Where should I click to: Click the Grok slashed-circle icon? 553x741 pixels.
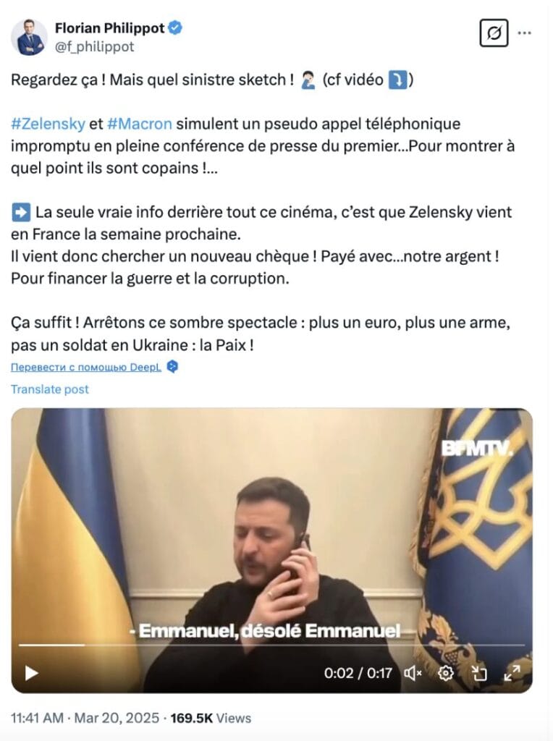click(494, 33)
